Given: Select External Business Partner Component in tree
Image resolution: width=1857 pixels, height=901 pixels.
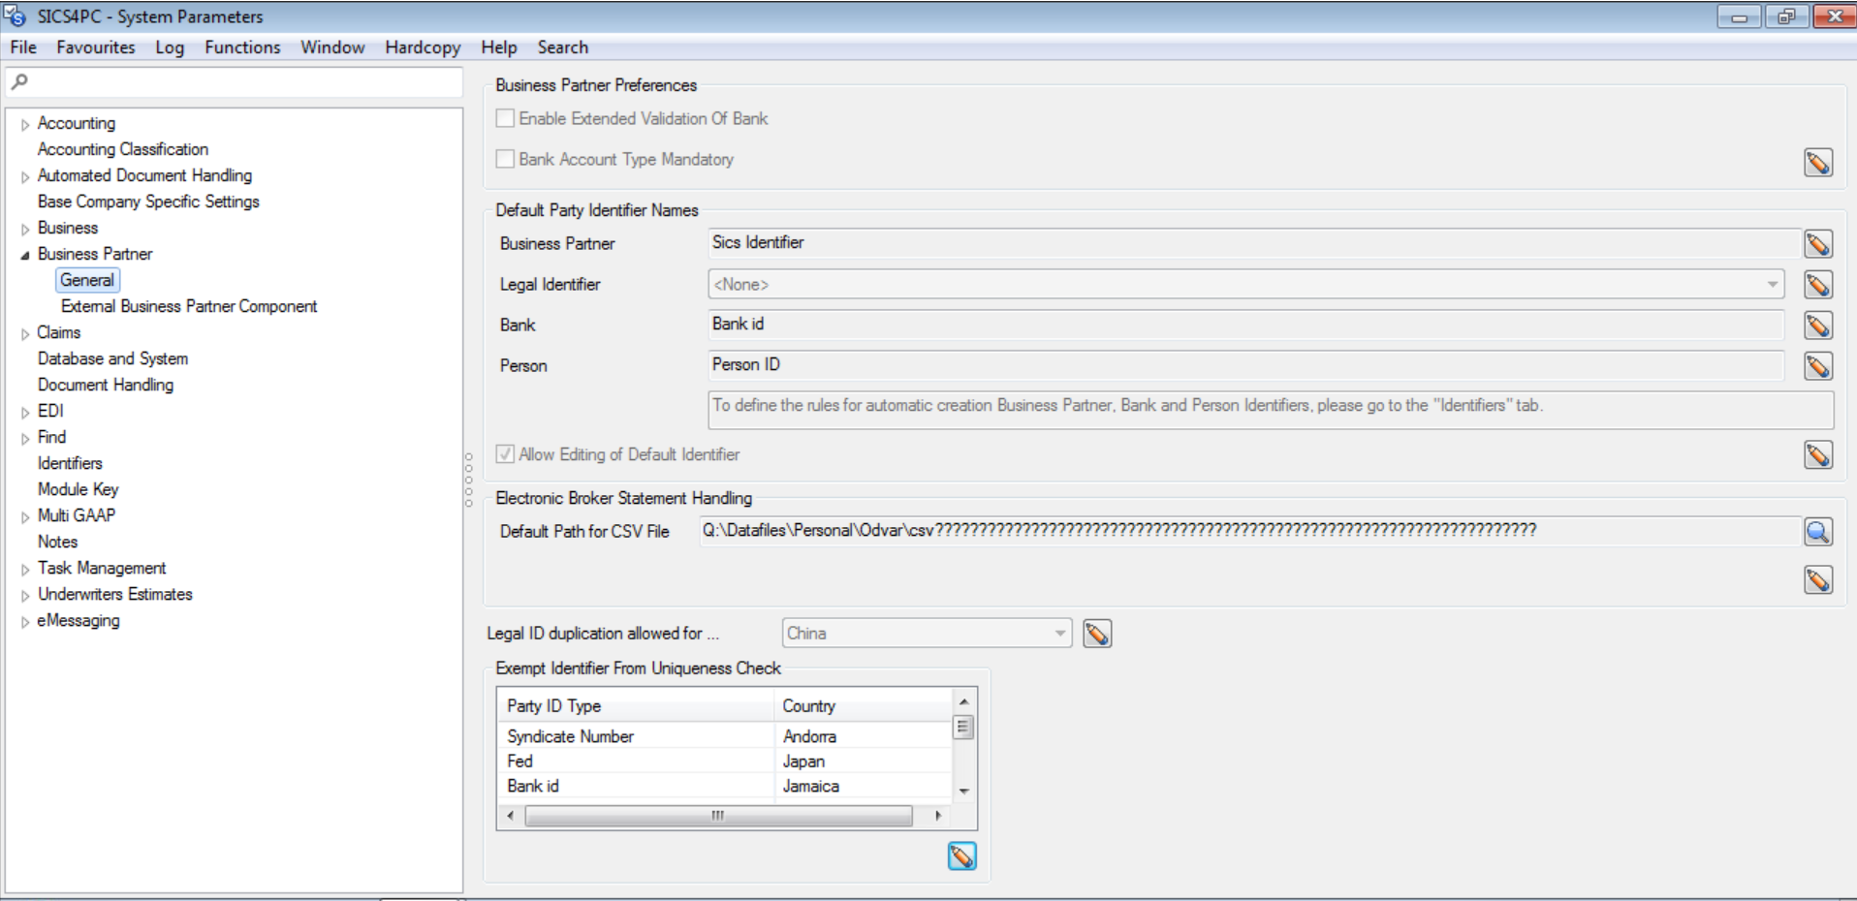Looking at the screenshot, I should pos(188,306).
